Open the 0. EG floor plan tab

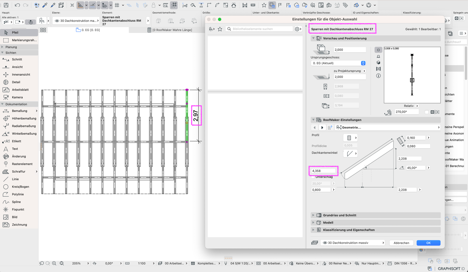(x=88, y=30)
